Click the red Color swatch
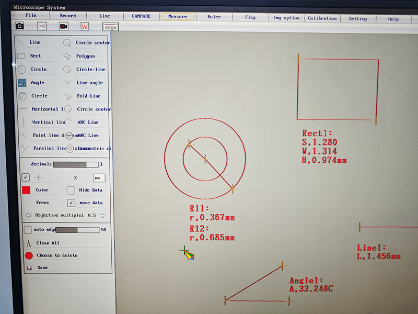The width and height of the screenshot is (418, 314). point(26,190)
